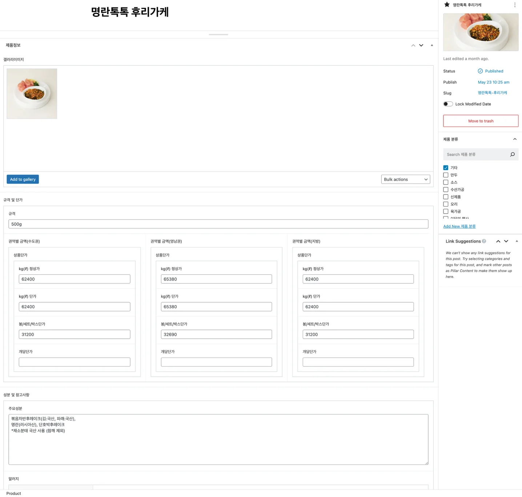Click 수도권 kg 정상가 field 62400
Viewport: 522px width, 497px height.
tap(75, 279)
